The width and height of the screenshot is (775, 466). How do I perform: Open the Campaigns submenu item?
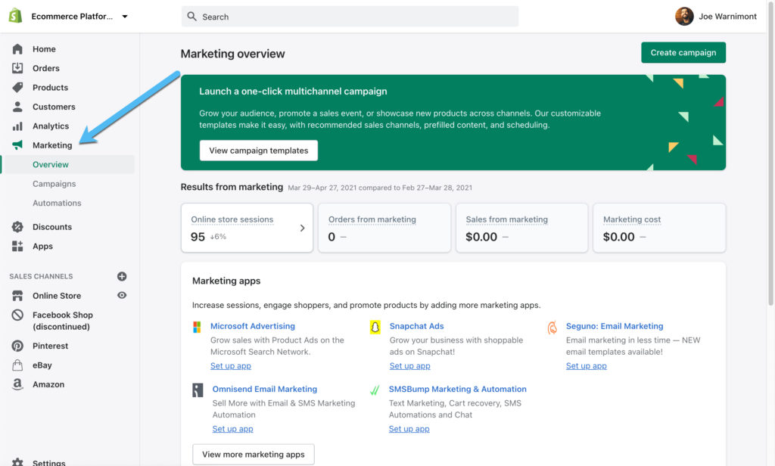54,184
